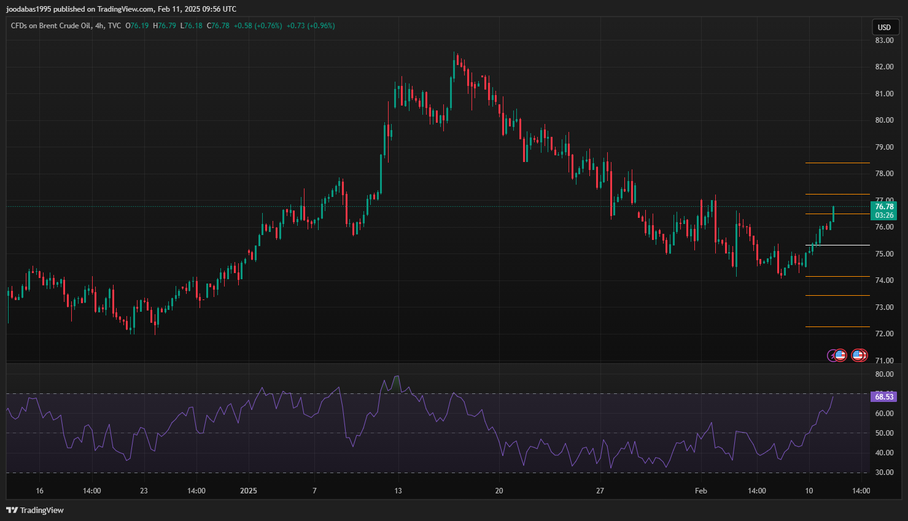Click TradingView.com in the header text
Image resolution: width=908 pixels, height=521 pixels.
(126, 9)
